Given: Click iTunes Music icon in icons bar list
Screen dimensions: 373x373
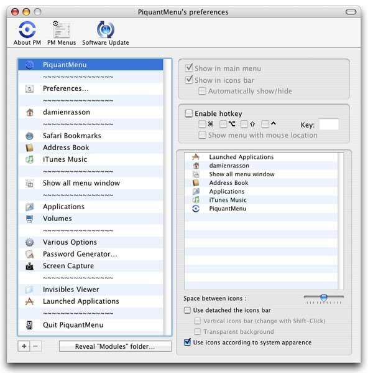Looking at the screenshot, I should (196, 200).
